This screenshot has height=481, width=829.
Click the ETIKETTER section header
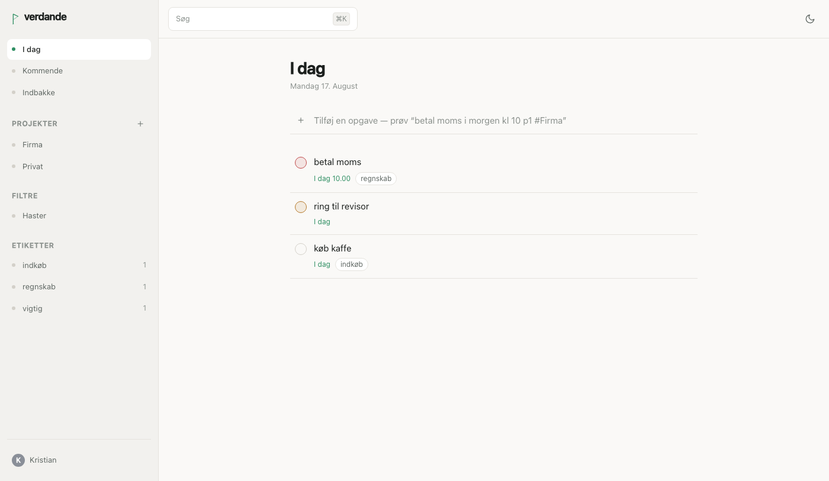pos(33,246)
